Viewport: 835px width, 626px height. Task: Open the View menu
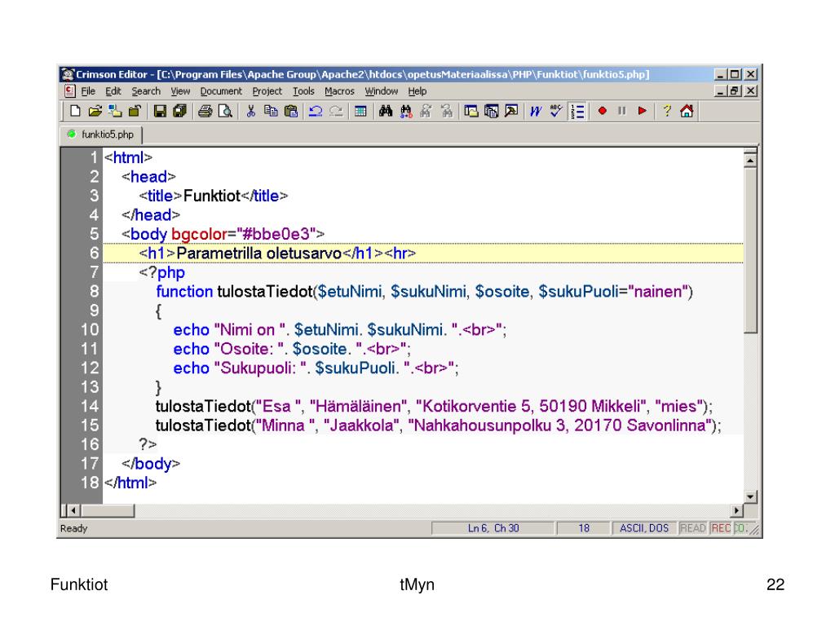coord(180,91)
